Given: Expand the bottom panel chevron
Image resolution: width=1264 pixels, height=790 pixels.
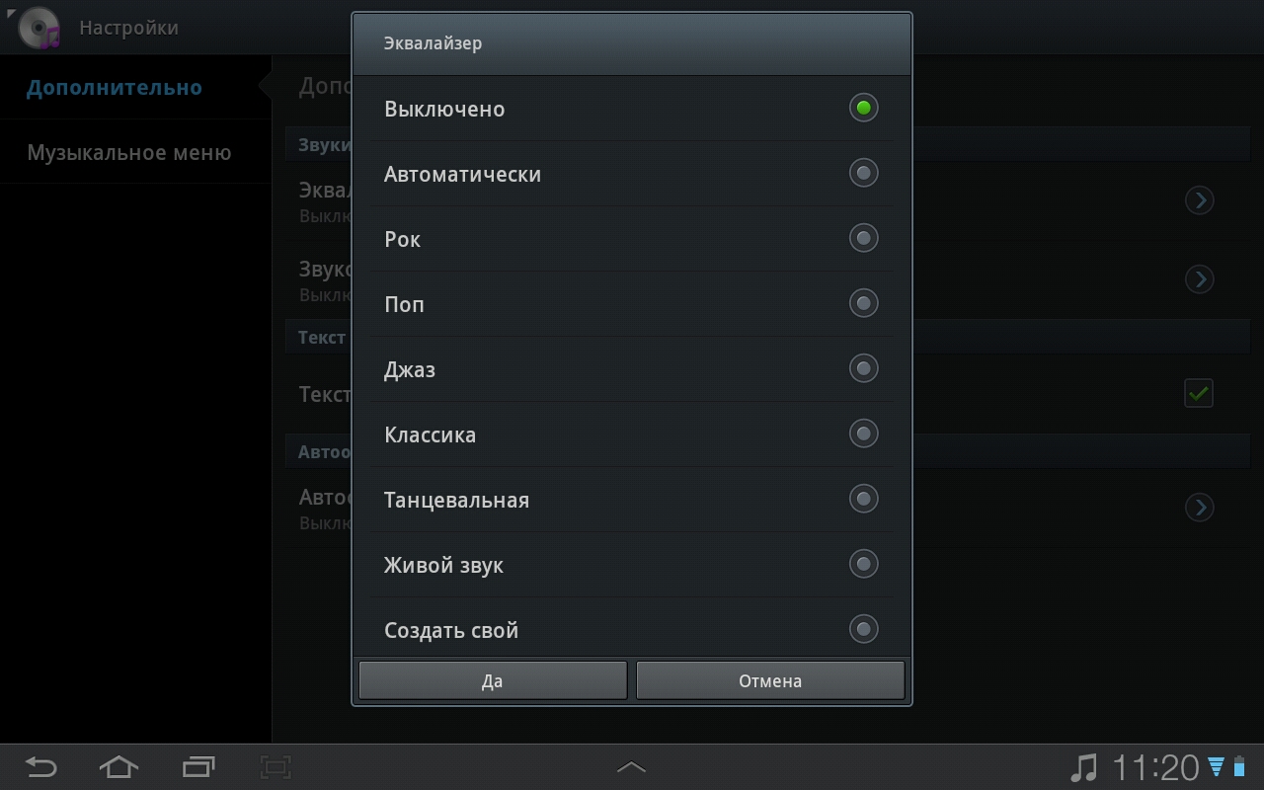Looking at the screenshot, I should click(631, 767).
